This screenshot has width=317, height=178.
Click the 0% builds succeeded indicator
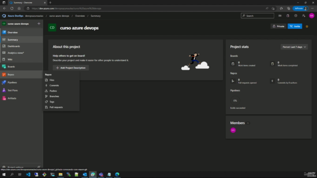[235, 100]
